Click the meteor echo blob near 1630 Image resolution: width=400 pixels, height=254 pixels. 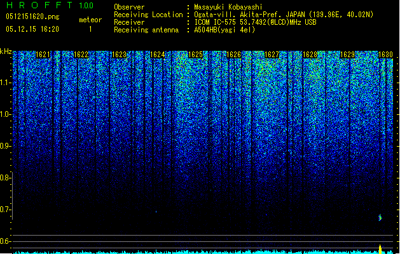(x=380, y=218)
